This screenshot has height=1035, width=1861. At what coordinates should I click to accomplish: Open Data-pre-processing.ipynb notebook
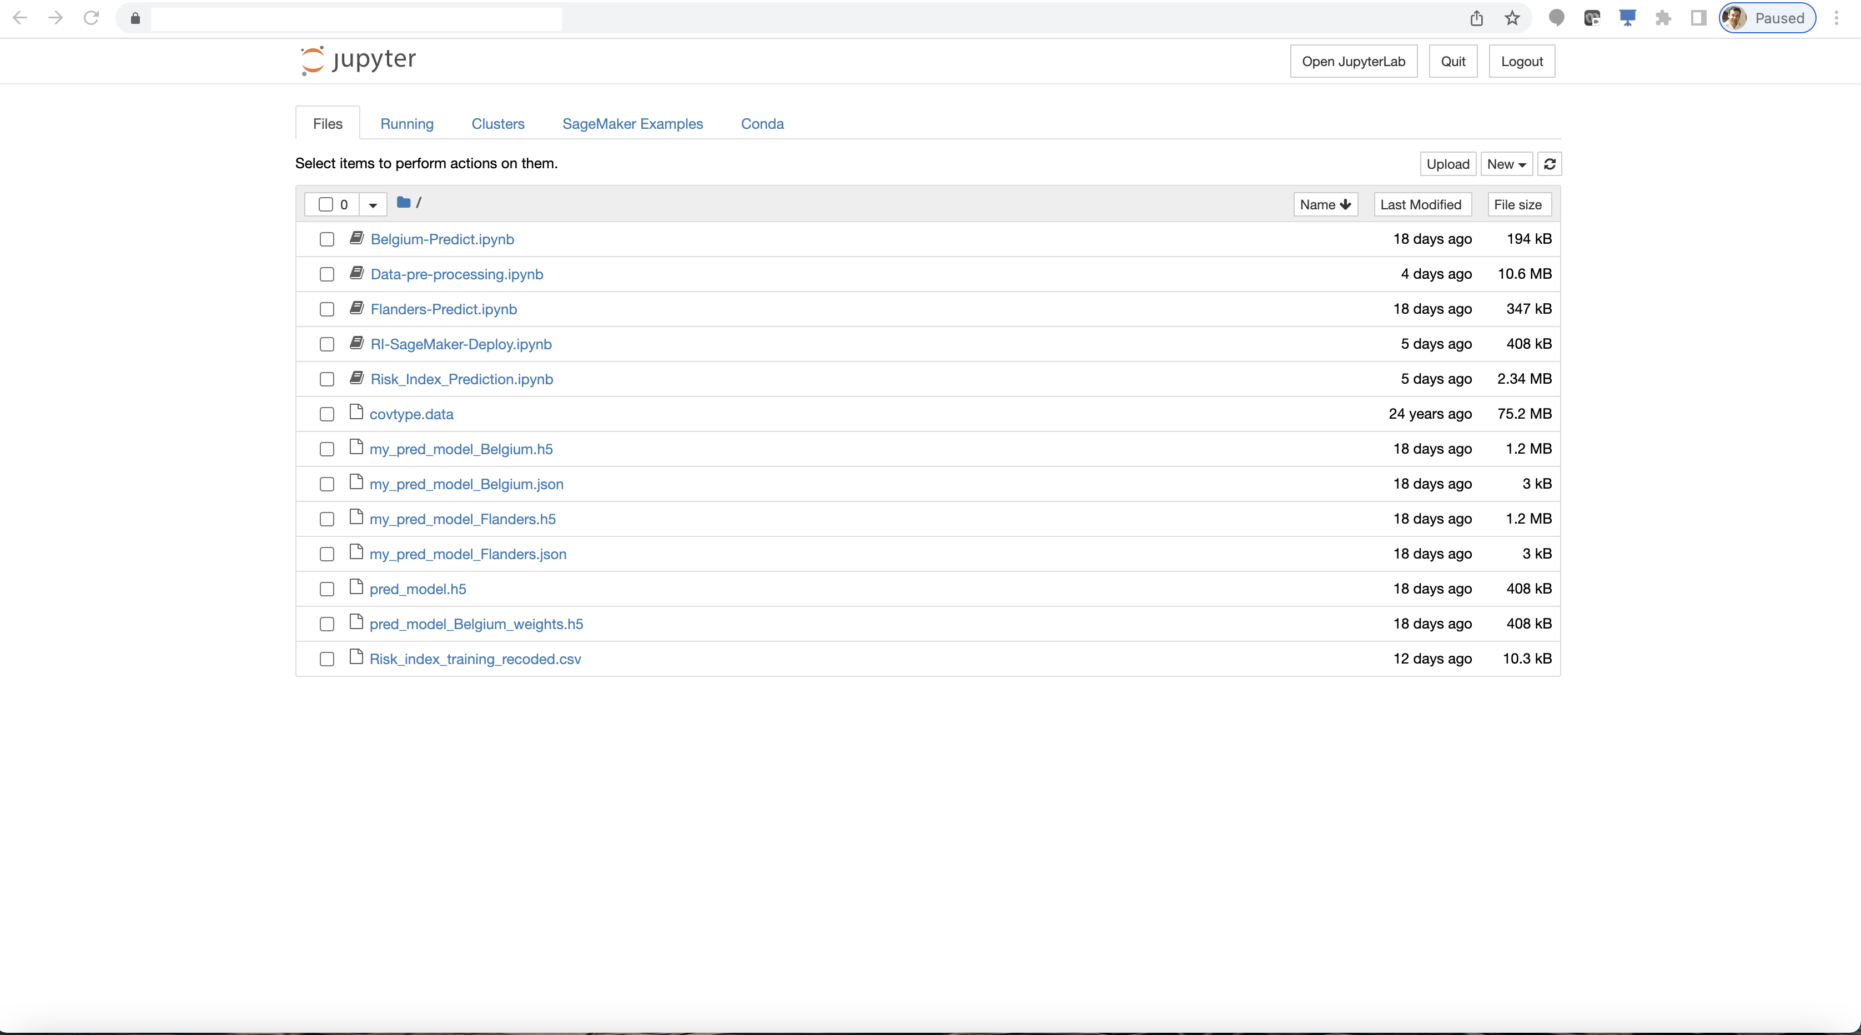[x=456, y=275]
